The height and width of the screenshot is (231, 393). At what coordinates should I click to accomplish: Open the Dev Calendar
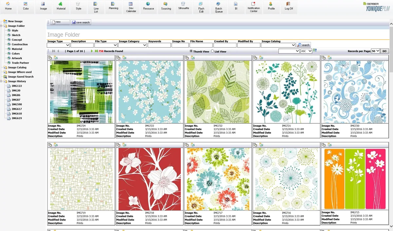coord(131,7)
